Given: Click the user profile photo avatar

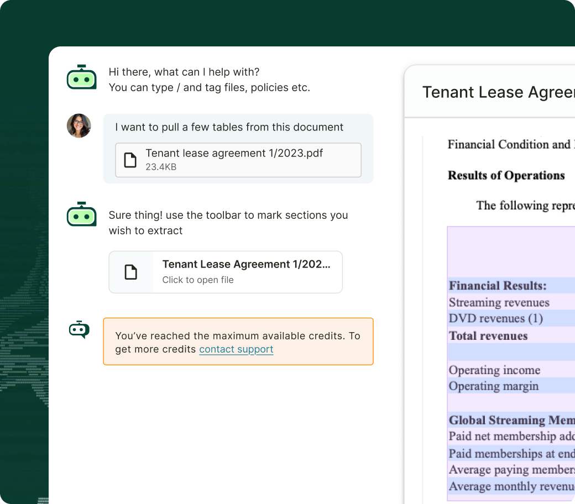Looking at the screenshot, I should point(79,126).
